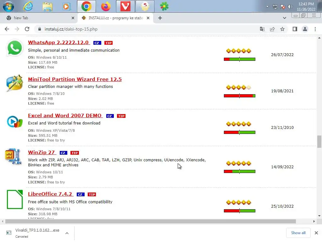Click the Action Center flag tray icon

(x=283, y=7)
